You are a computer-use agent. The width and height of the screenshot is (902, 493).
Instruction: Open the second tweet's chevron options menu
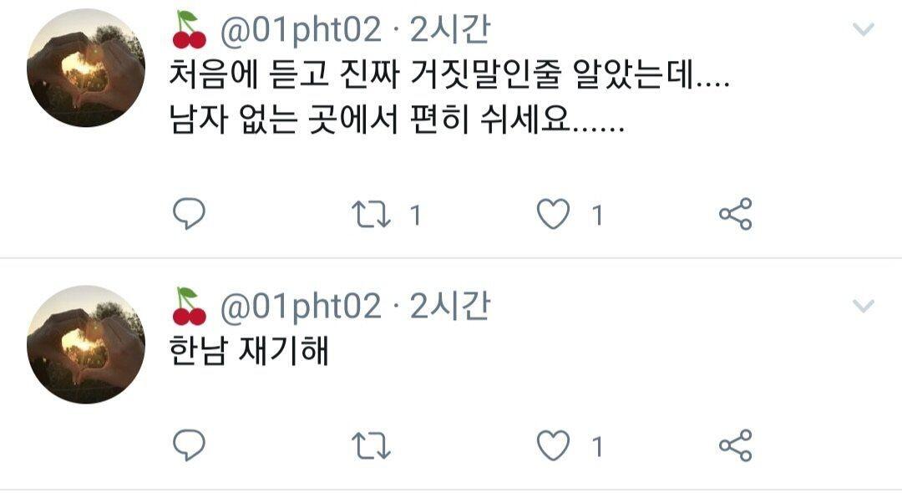click(864, 305)
